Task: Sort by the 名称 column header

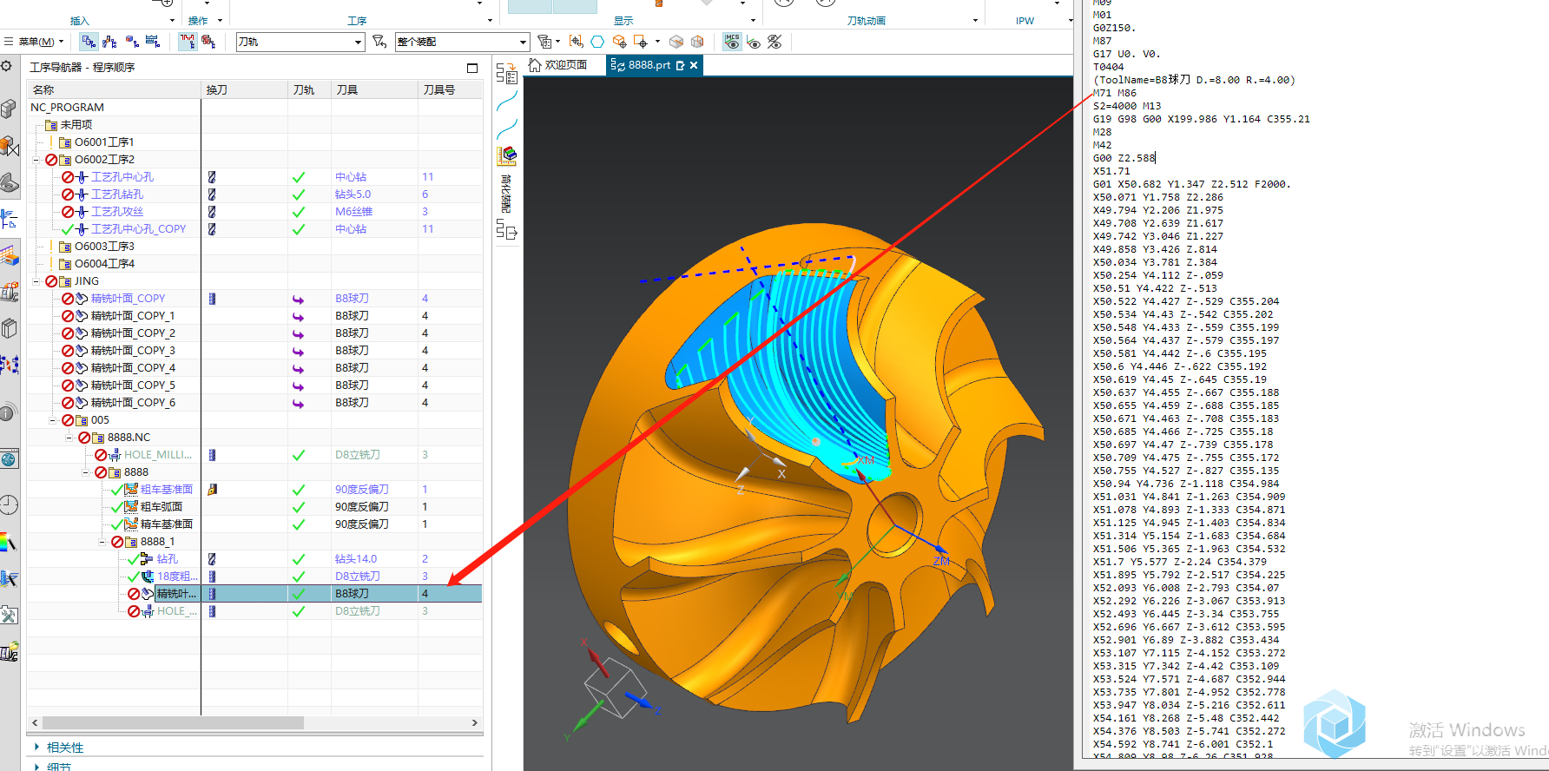Action: (x=114, y=89)
